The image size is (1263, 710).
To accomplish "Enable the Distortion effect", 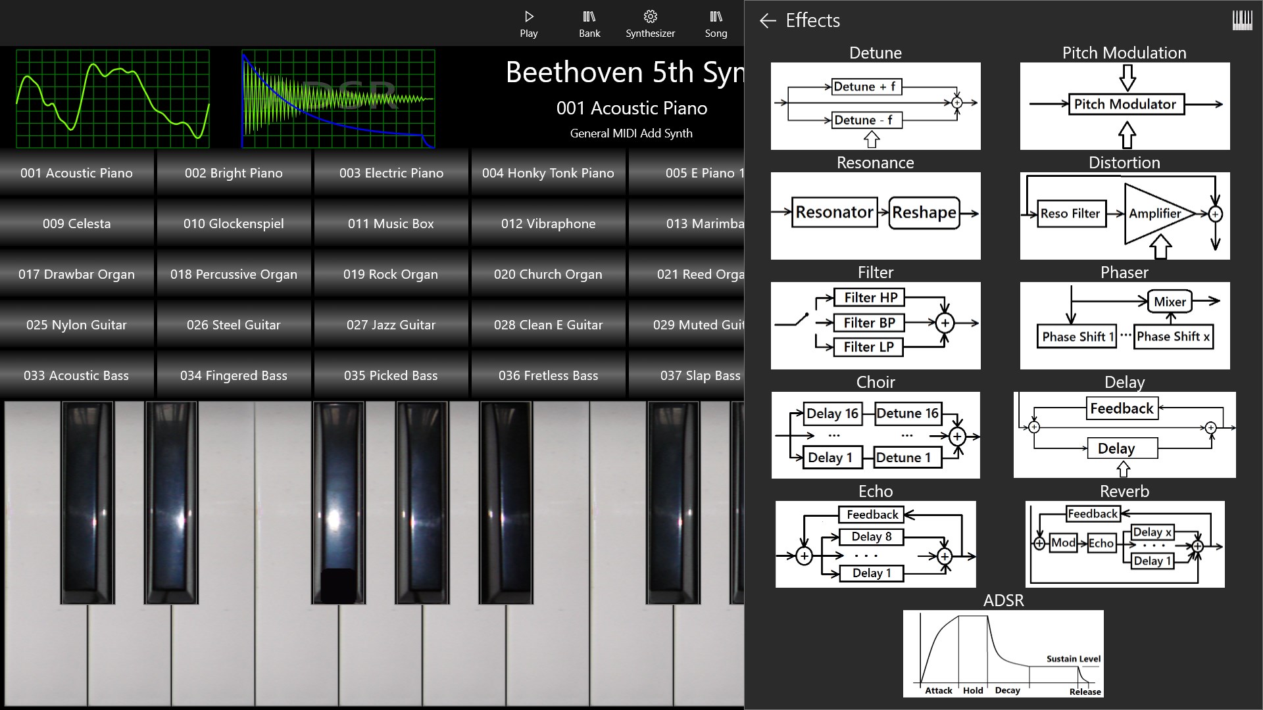I will tap(1124, 216).
